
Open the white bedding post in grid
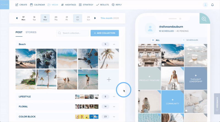click(x=196, y=102)
